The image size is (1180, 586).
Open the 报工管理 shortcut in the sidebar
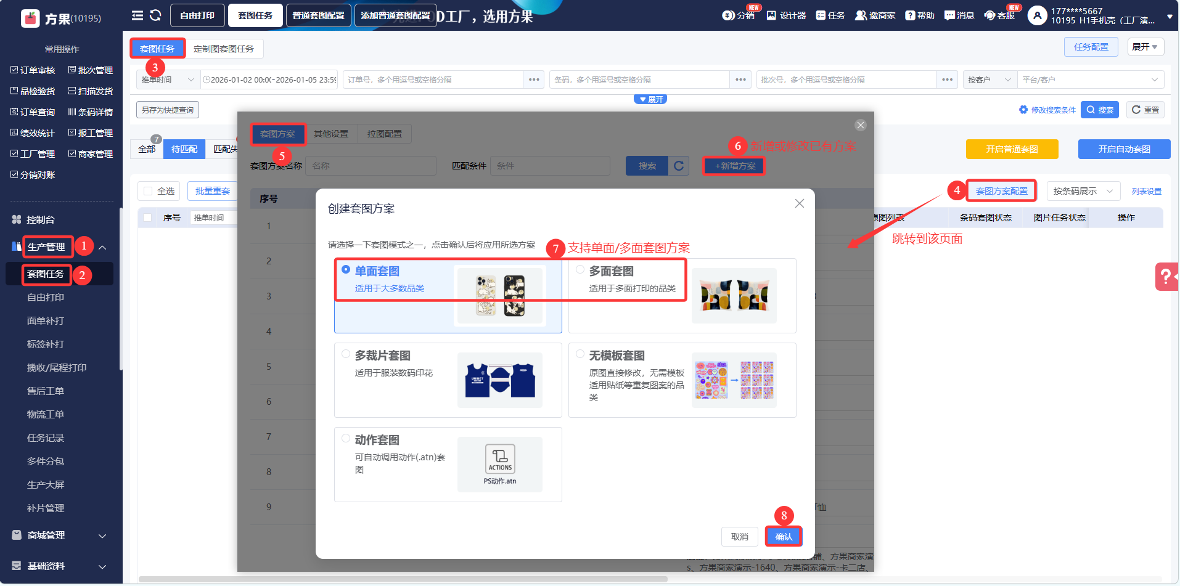pos(91,133)
